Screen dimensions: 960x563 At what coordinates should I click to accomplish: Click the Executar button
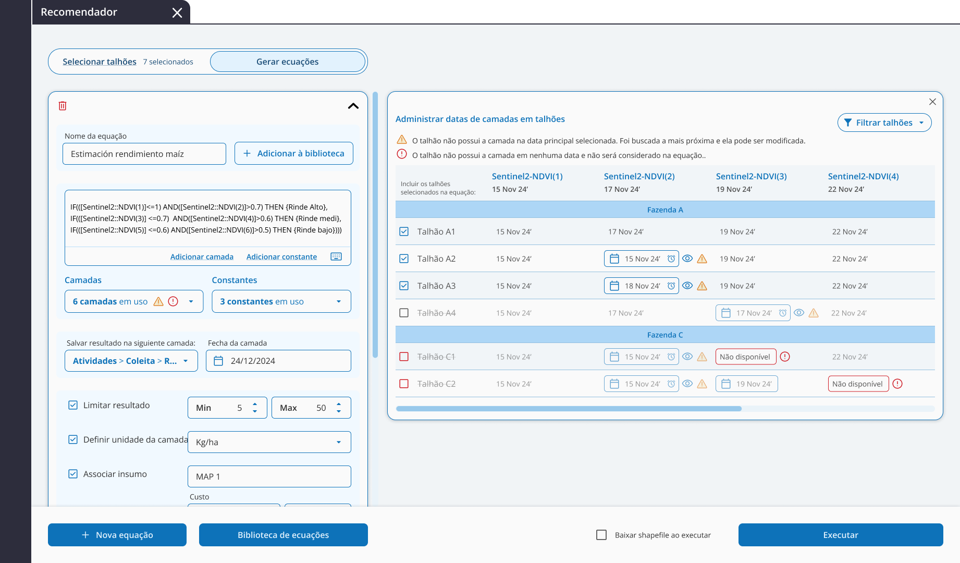tap(840, 535)
